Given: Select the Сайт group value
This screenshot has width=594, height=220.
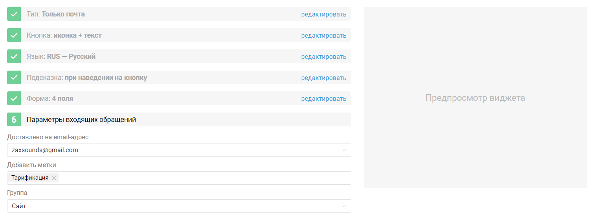Looking at the screenshot, I should 19,206.
